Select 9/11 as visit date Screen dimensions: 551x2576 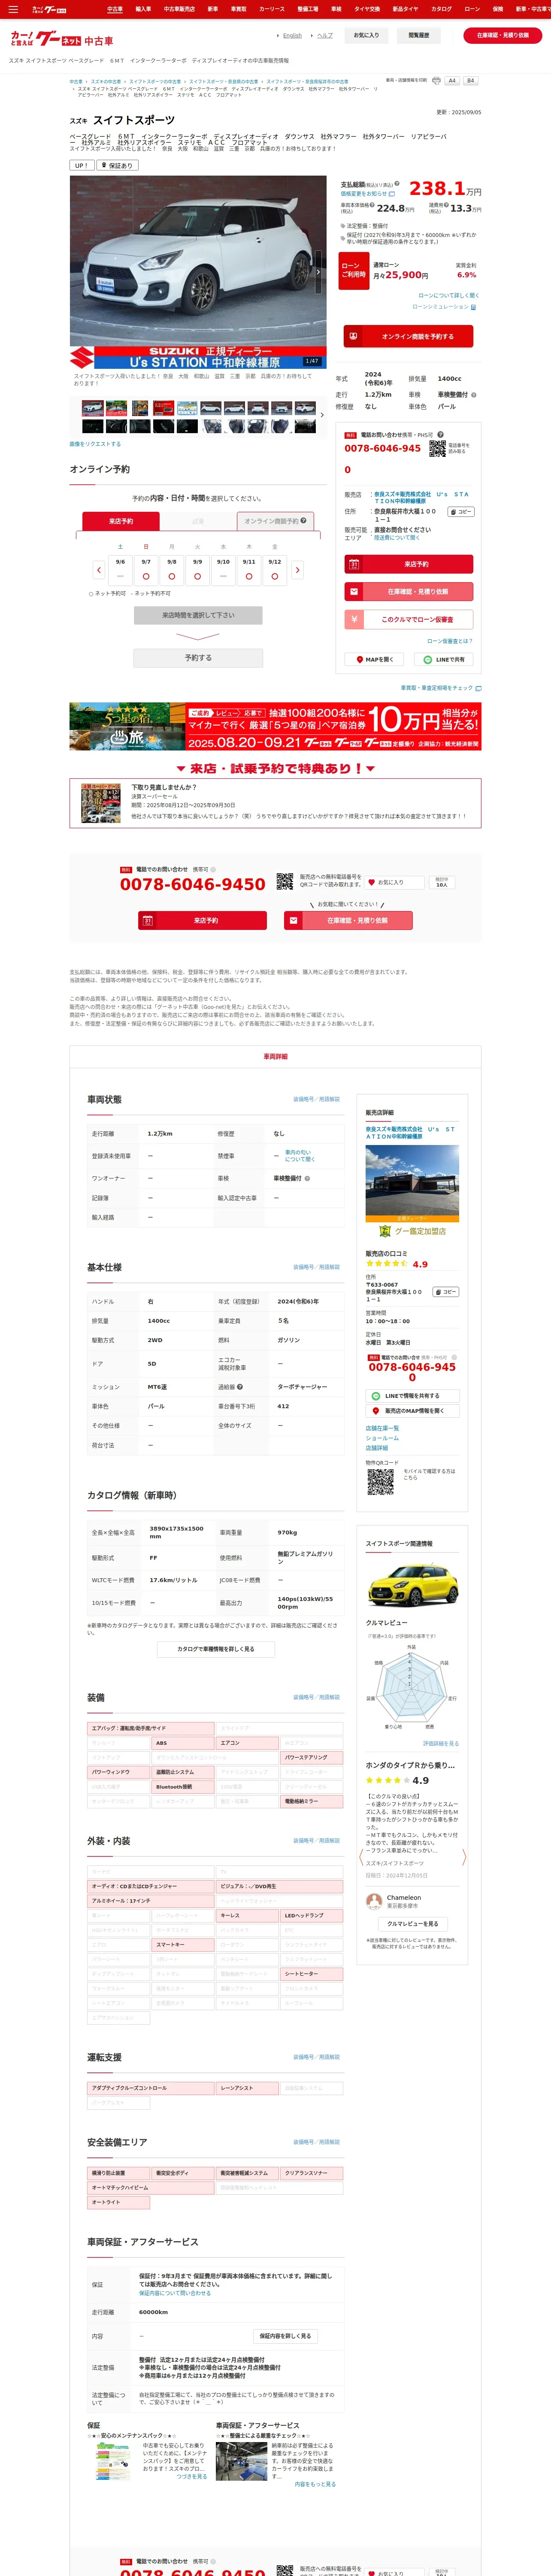(x=249, y=570)
